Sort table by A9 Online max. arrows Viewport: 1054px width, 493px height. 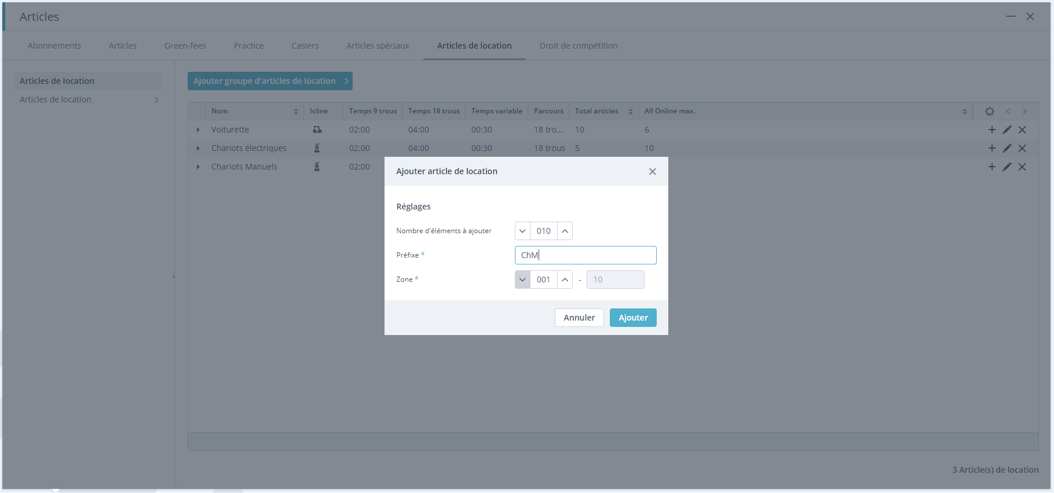click(x=965, y=112)
